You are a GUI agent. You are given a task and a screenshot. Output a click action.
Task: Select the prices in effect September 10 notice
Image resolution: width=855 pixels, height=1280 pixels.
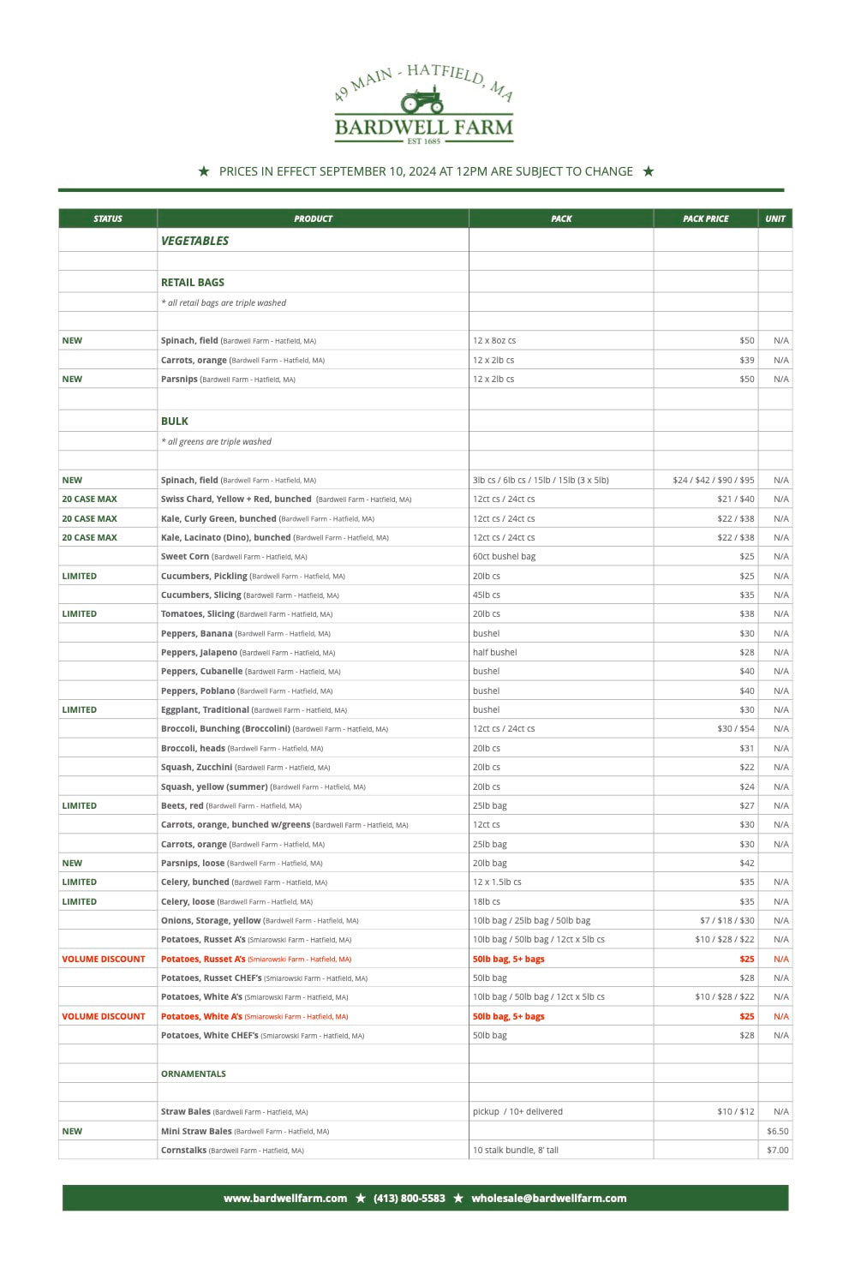(426, 171)
